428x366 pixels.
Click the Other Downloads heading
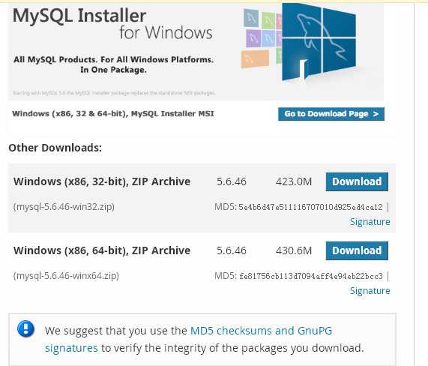55,148
